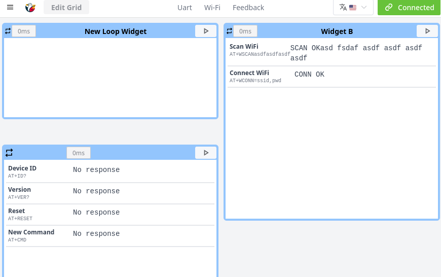Toggle loop icon on New Loop Widget
Screen dimensions: 441x277
click(8, 31)
